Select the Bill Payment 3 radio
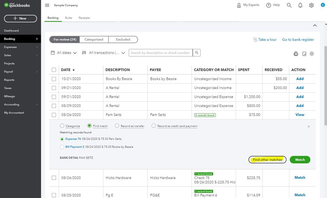This screenshot has height=198, width=327. (x=62, y=147)
